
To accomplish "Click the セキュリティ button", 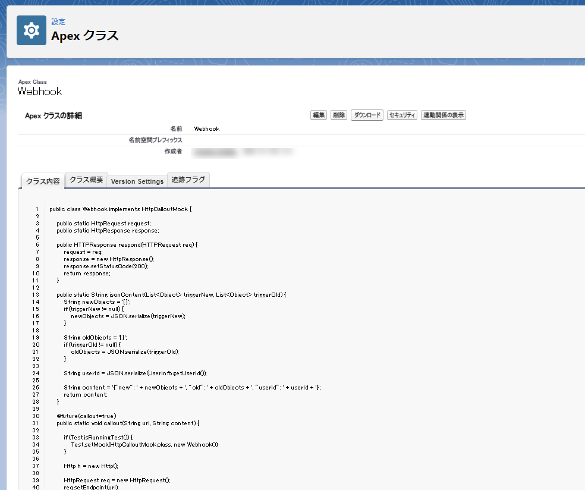I will tap(402, 115).
